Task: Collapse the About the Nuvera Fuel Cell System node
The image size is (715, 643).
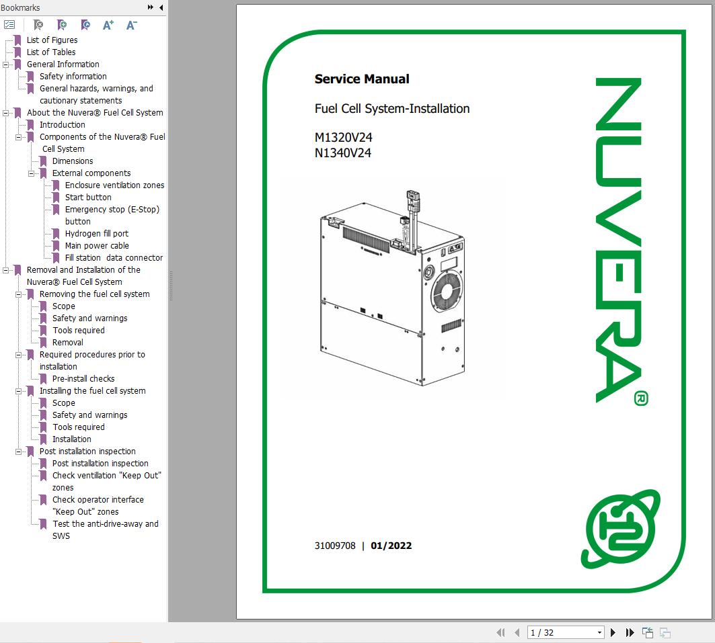Action: [5, 113]
